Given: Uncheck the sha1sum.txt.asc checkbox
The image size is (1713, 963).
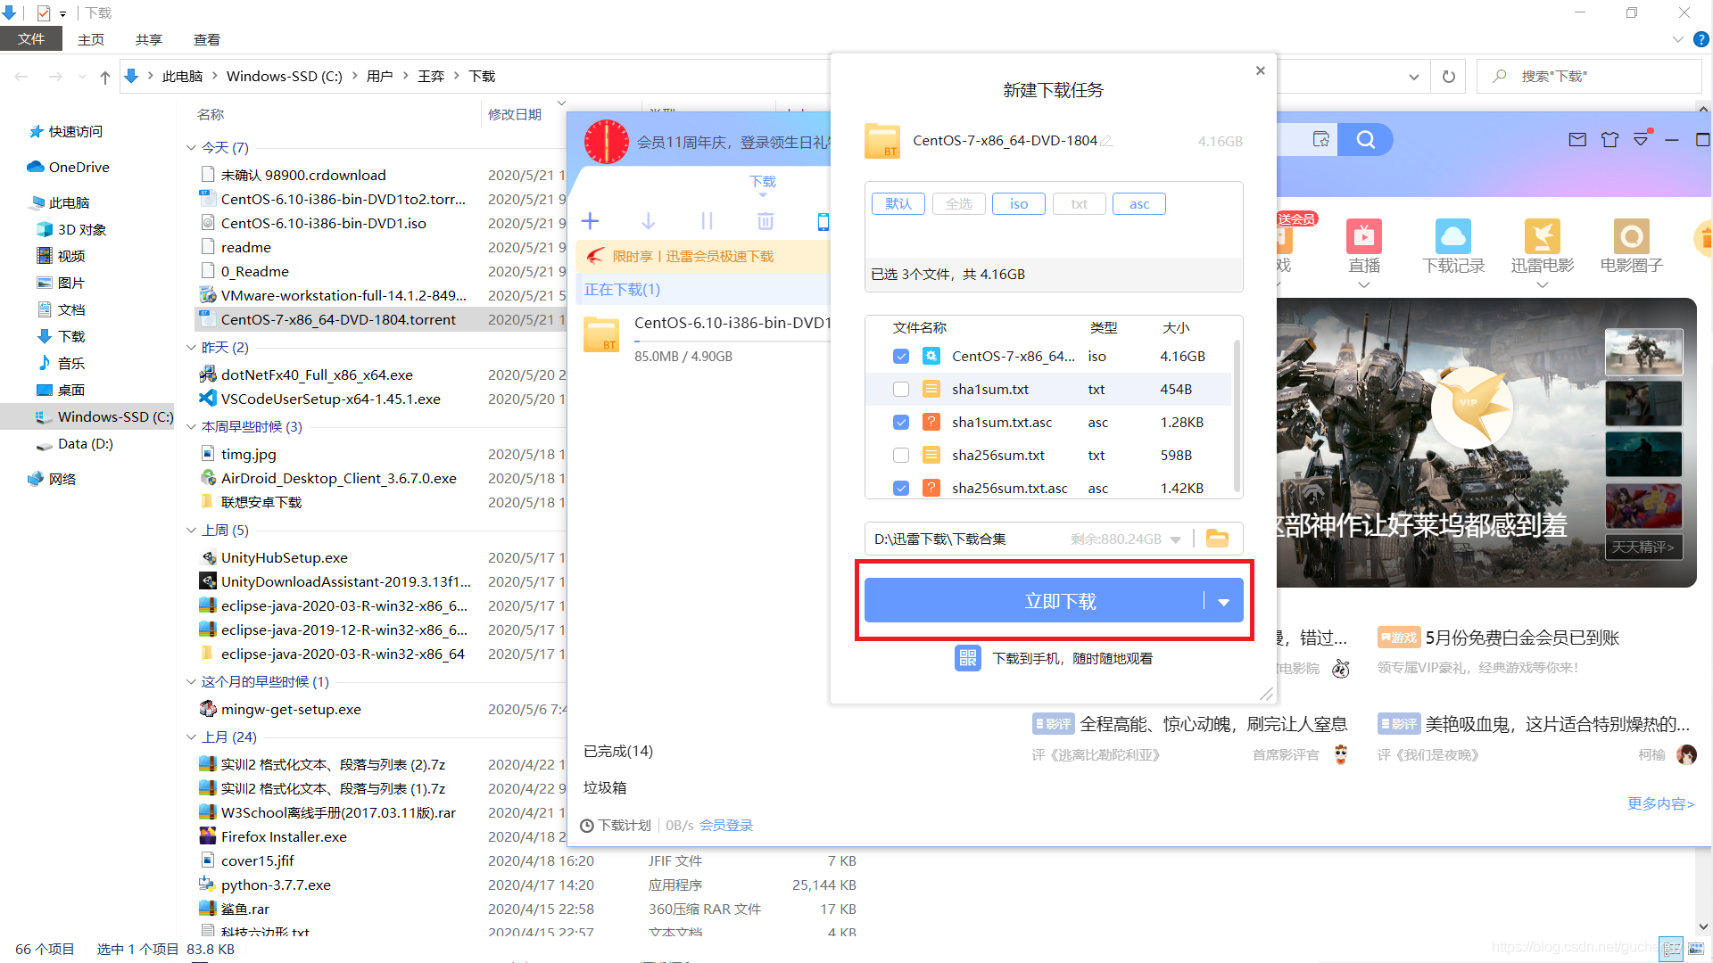Looking at the screenshot, I should (x=901, y=422).
